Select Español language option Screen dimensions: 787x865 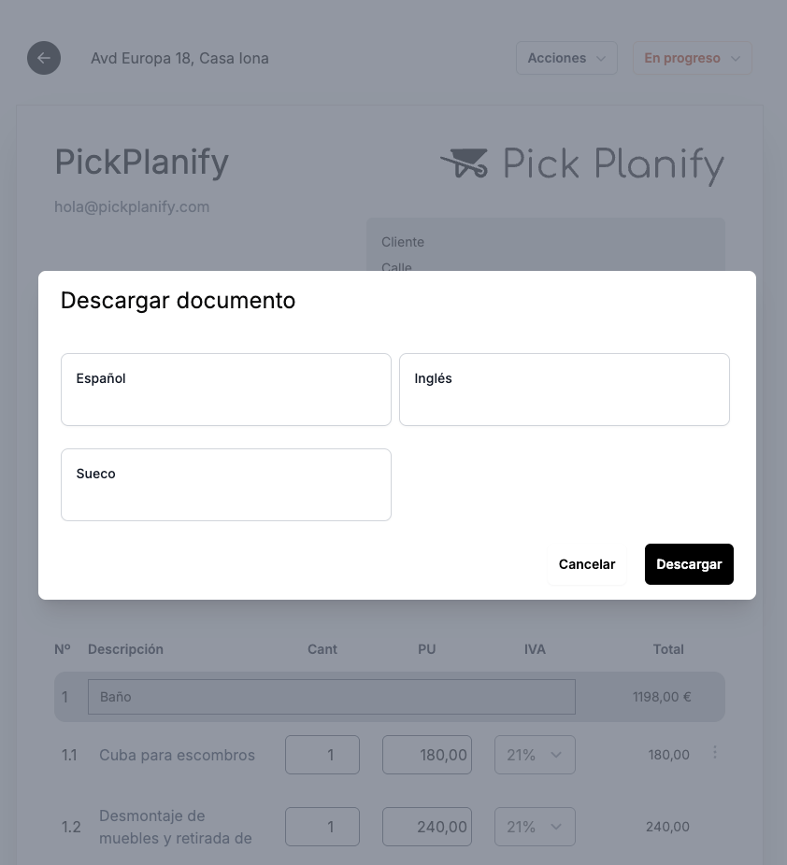[x=226, y=390]
